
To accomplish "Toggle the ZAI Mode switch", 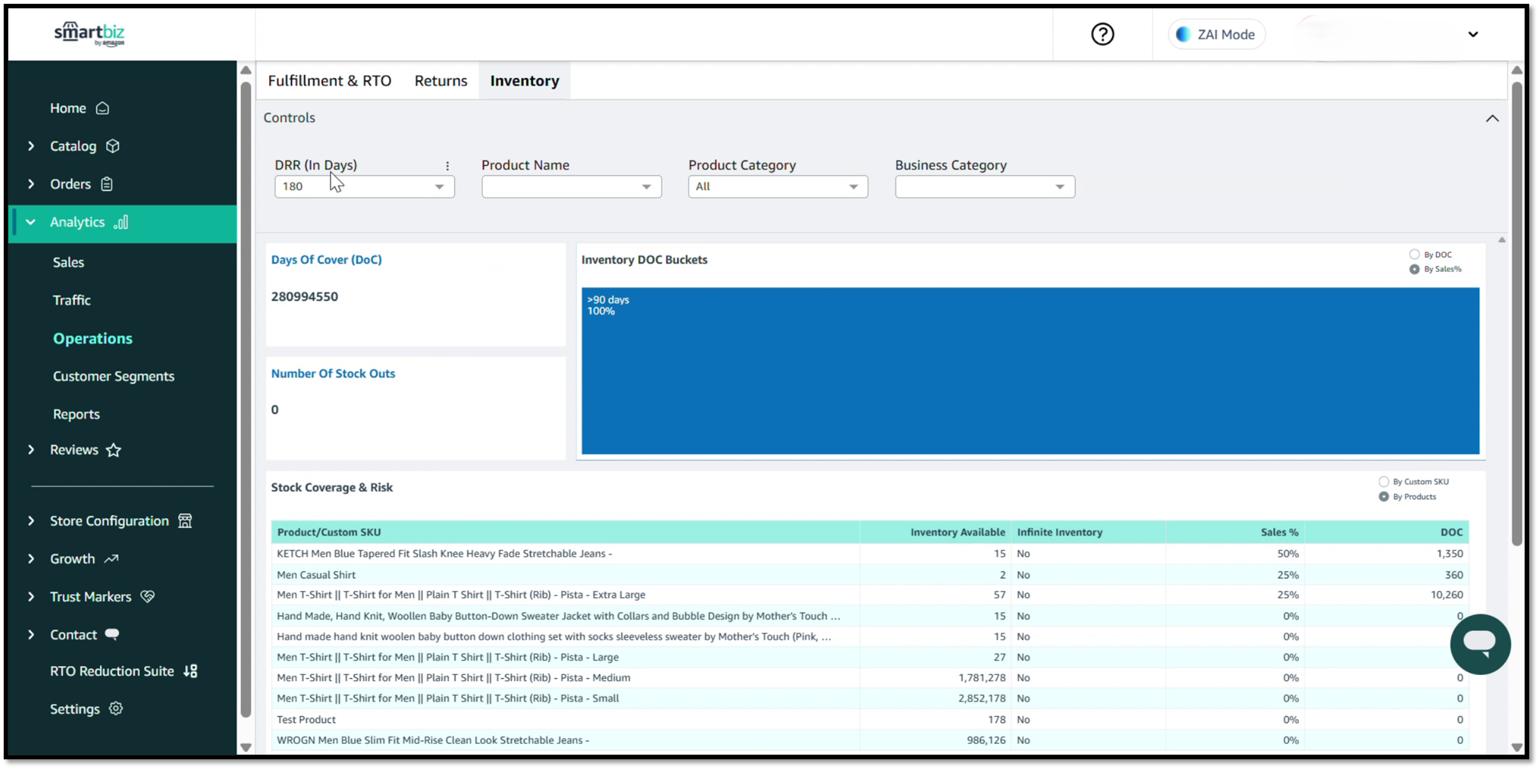I will pyautogui.click(x=1216, y=34).
